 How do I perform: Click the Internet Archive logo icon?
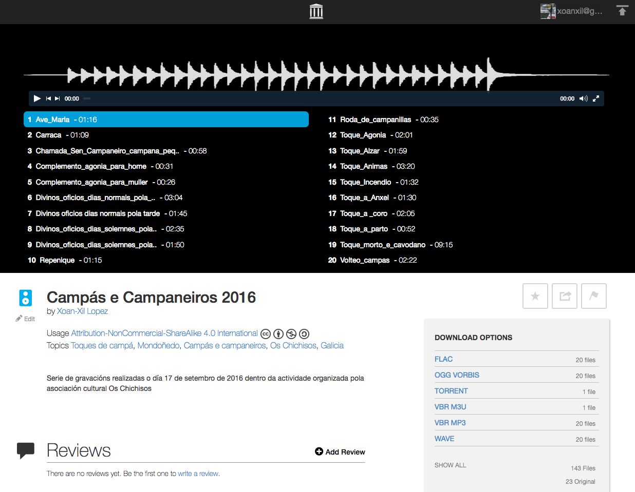(x=316, y=11)
